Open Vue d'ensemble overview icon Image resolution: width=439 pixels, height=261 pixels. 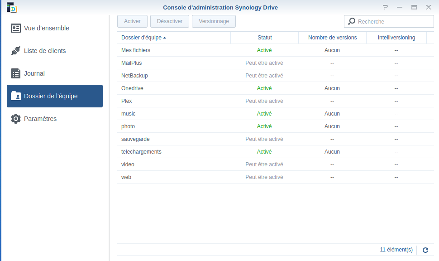(16, 28)
